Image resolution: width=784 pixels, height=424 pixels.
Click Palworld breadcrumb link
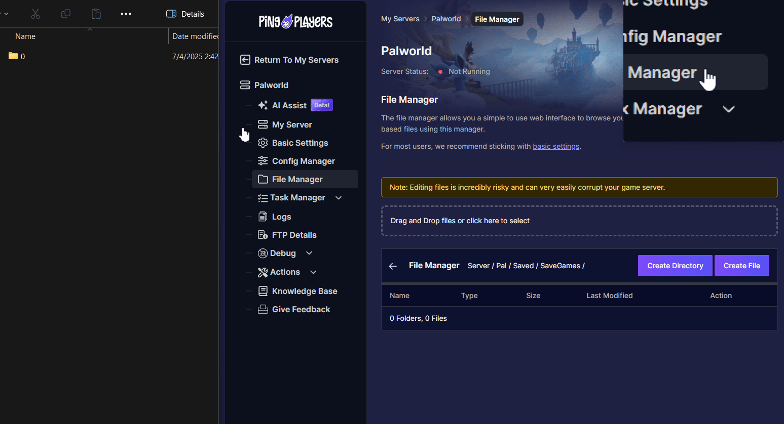tap(446, 19)
